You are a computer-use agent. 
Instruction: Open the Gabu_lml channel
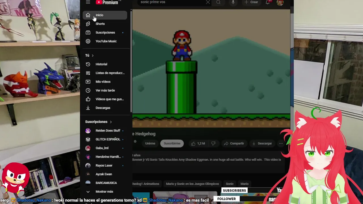coord(105,148)
